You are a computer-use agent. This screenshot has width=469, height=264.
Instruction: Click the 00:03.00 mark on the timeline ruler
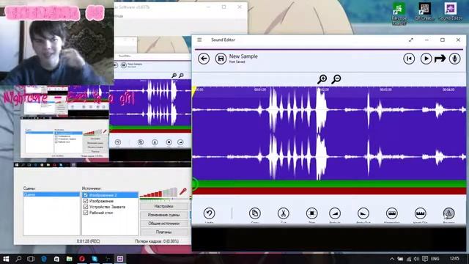click(385, 89)
